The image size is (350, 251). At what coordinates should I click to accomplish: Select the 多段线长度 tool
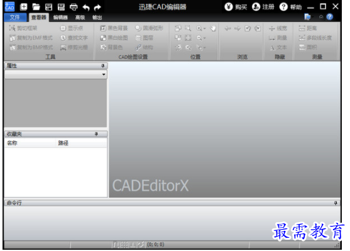[x=315, y=38]
